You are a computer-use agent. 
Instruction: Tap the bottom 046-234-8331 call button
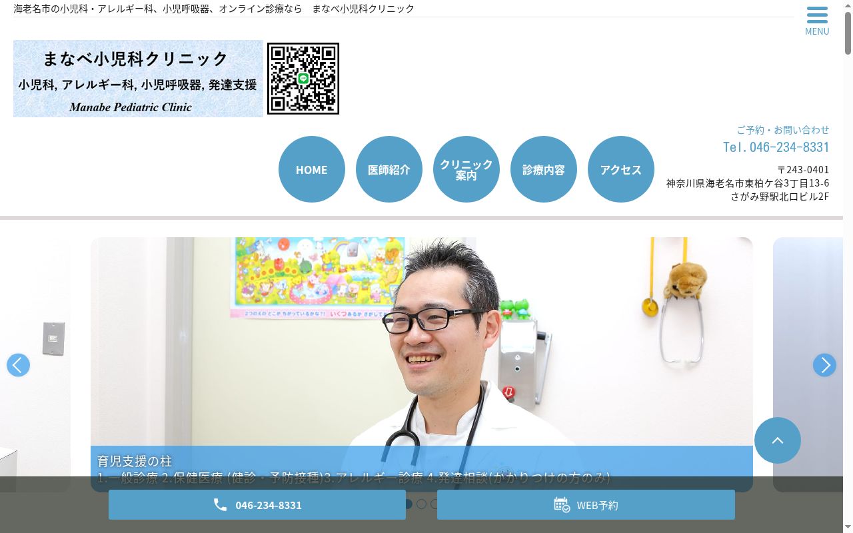coord(257,505)
